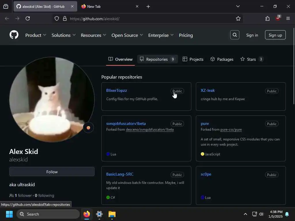Click the network icon in system tray
The width and height of the screenshot is (295, 221).
point(254,214)
